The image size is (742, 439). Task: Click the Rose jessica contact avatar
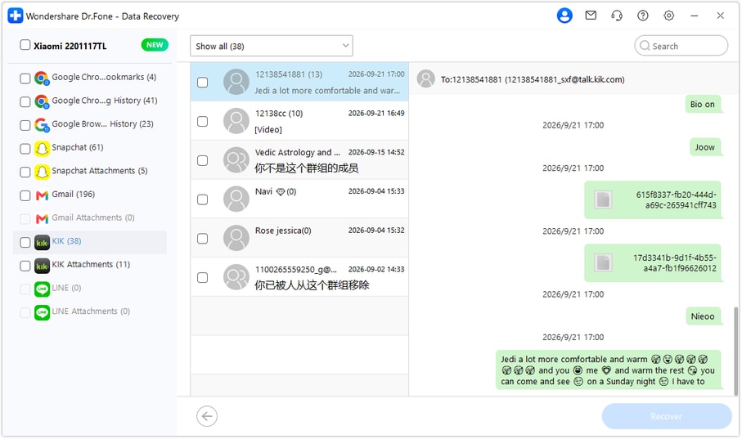click(x=236, y=238)
